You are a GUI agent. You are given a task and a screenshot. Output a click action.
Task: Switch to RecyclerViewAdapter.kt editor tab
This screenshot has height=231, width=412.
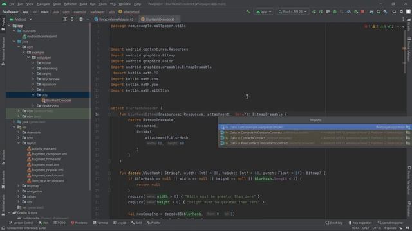(x=116, y=19)
